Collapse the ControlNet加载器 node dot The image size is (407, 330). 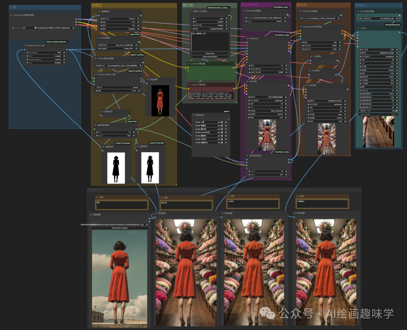pos(300,11)
